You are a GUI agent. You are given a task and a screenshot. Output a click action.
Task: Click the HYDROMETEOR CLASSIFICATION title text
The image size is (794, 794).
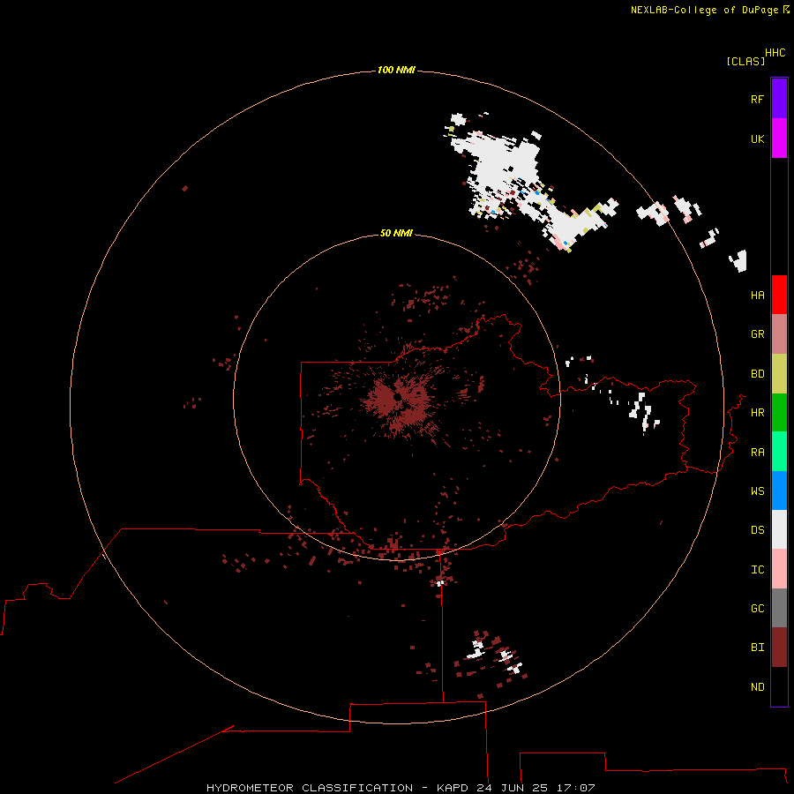pos(310,788)
